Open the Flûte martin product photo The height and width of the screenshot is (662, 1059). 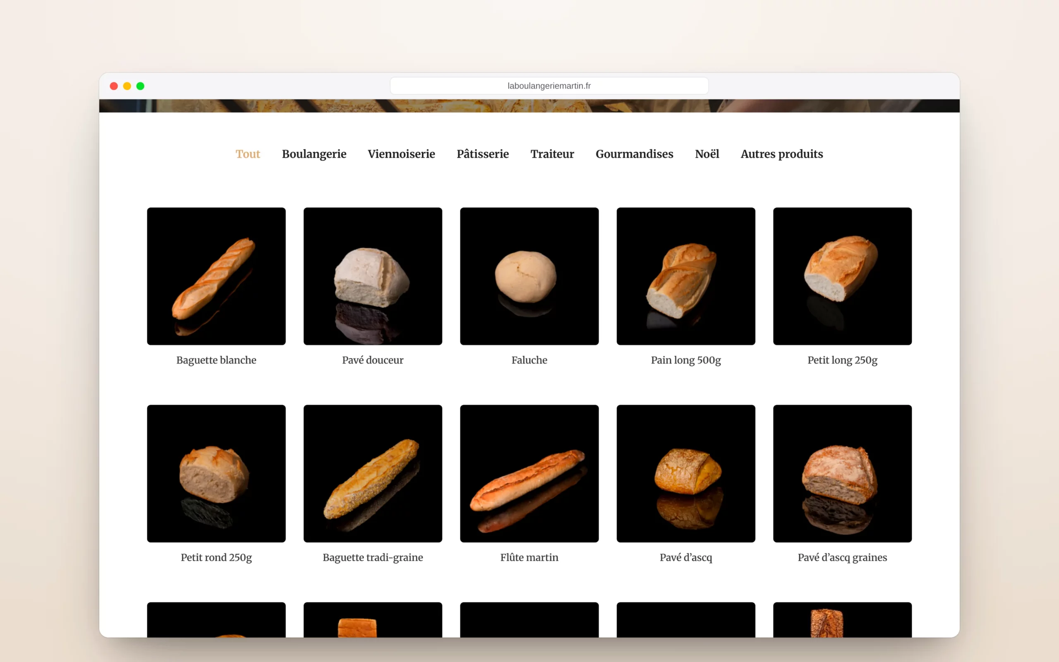click(529, 474)
